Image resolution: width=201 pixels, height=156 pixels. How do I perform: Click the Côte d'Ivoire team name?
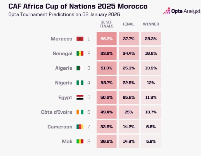click(x=57, y=112)
